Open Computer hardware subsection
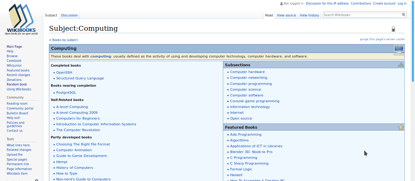 pos(247,72)
